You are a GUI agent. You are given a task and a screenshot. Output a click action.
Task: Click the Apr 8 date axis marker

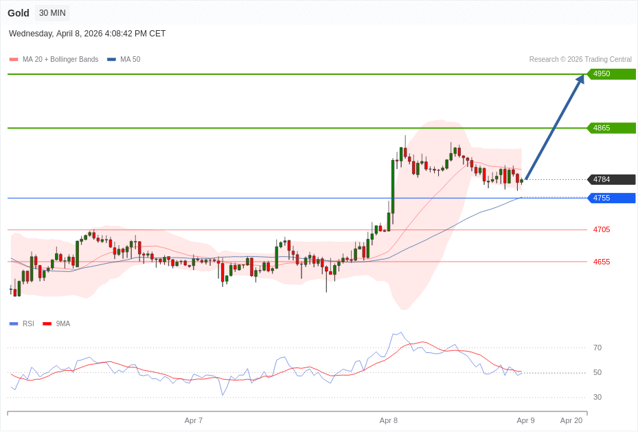pyautogui.click(x=389, y=420)
